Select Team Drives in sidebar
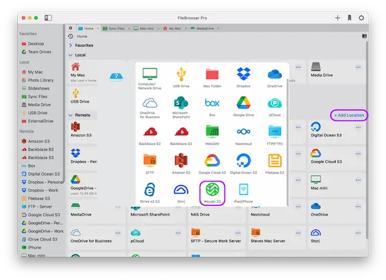This screenshot has width=386, height=280. point(36,52)
